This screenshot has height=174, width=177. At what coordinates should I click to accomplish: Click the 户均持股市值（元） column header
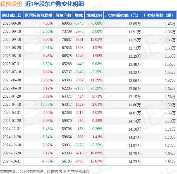pos(123,15)
